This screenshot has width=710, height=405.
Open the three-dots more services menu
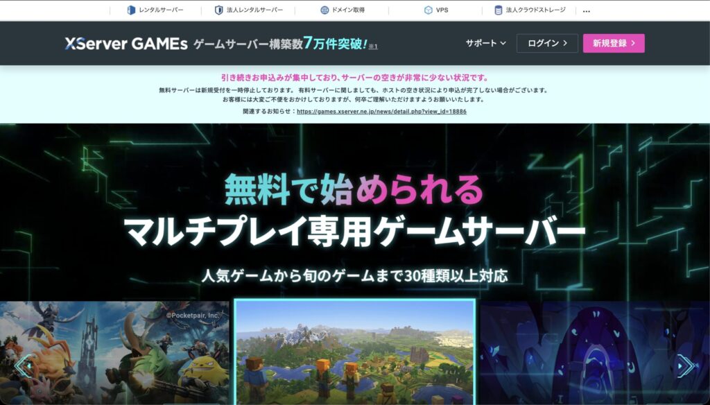click(587, 11)
